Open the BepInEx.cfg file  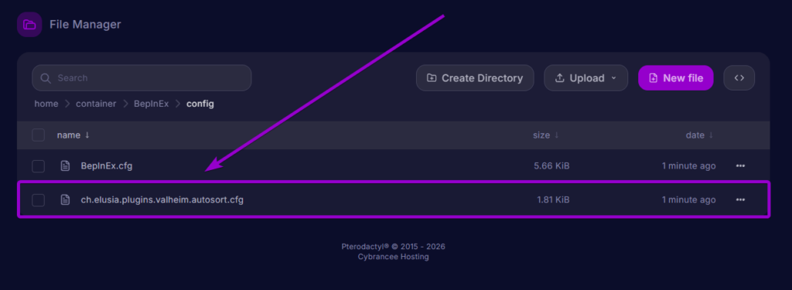(x=107, y=165)
